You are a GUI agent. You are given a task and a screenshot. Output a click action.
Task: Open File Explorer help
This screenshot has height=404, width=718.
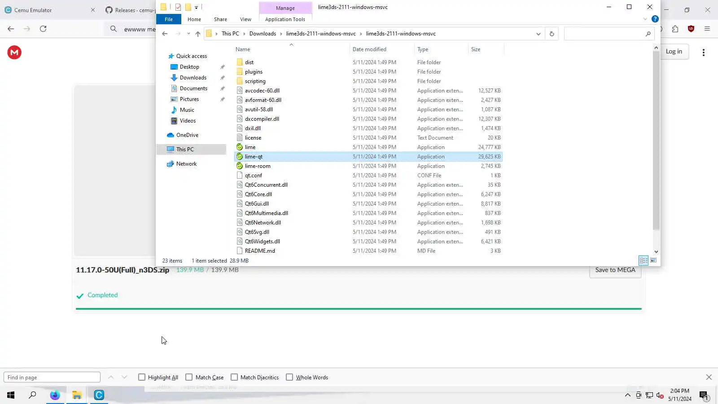tap(655, 19)
